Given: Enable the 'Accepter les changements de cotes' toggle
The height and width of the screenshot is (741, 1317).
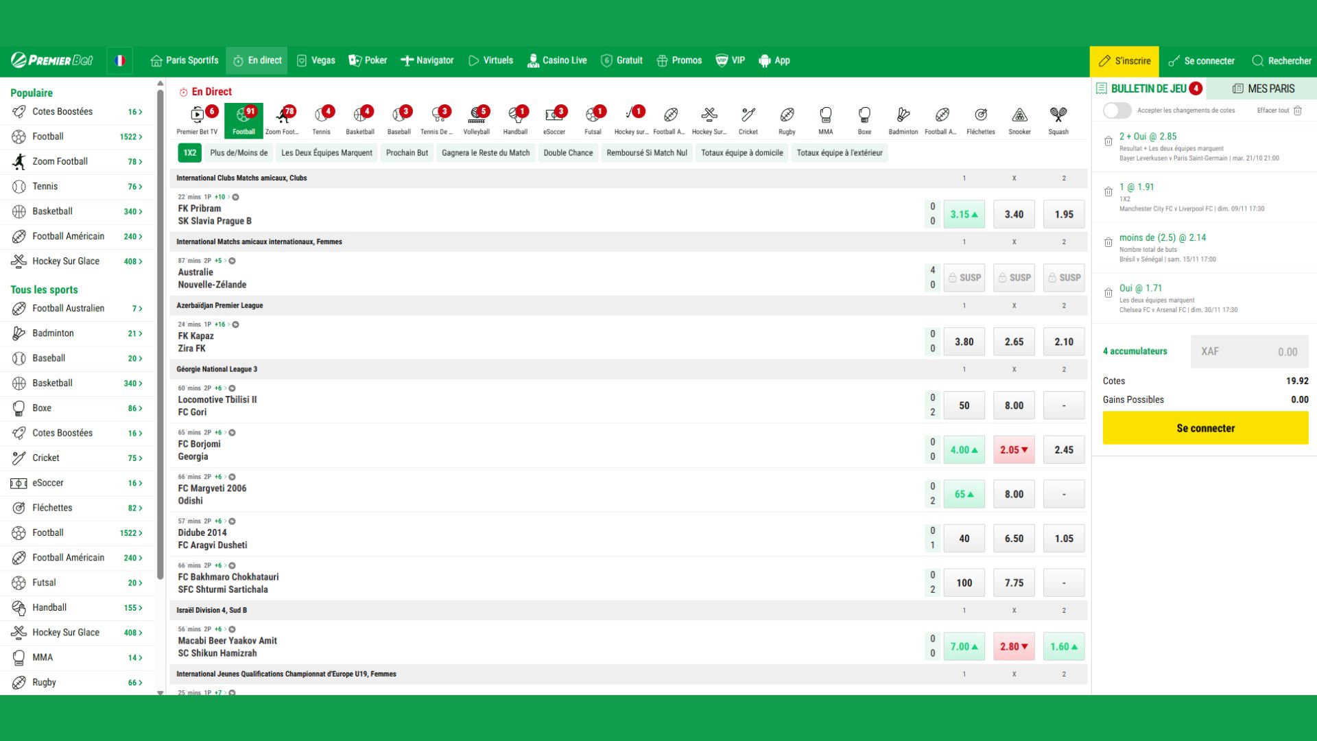Looking at the screenshot, I should 1117,110.
